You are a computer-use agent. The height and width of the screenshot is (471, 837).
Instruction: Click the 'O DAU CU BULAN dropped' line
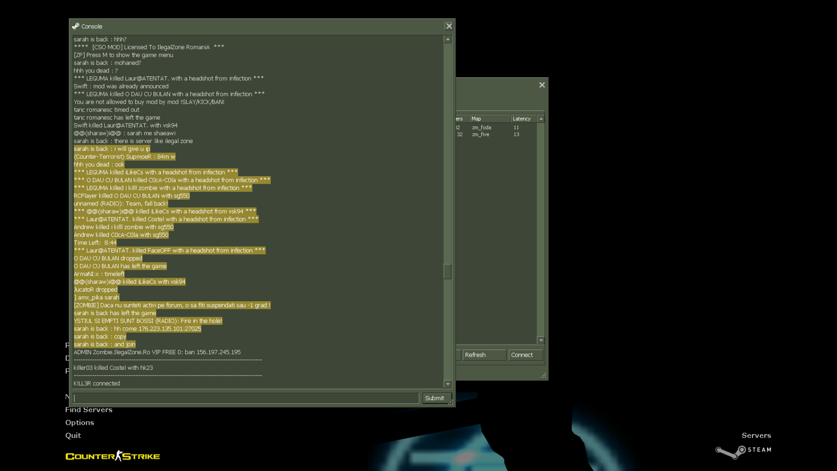(108, 258)
